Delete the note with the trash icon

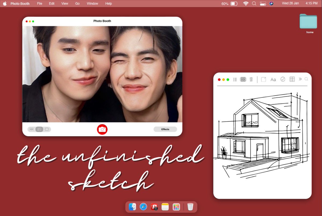[x=251, y=79]
